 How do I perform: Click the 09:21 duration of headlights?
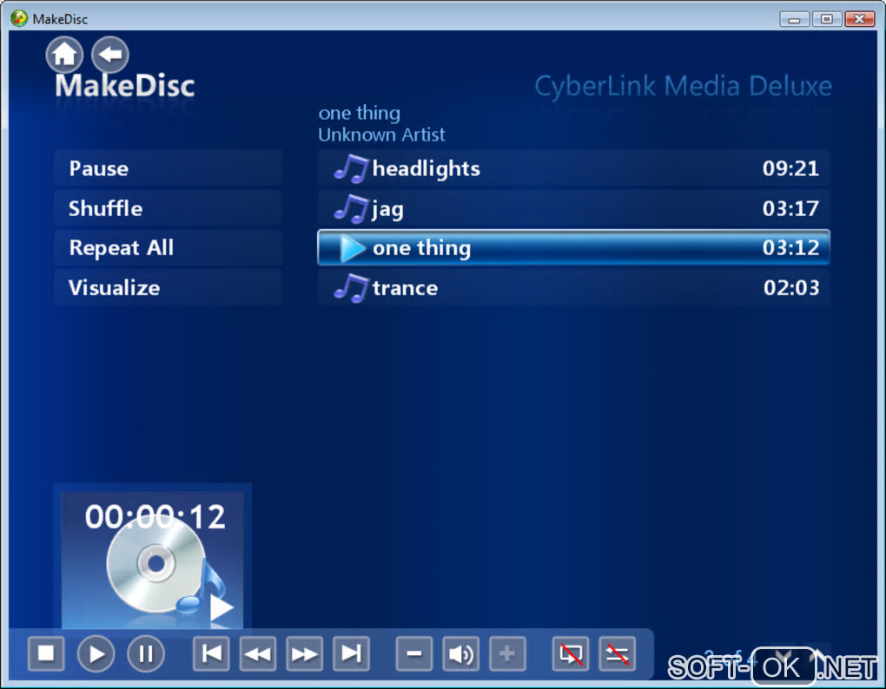[790, 168]
